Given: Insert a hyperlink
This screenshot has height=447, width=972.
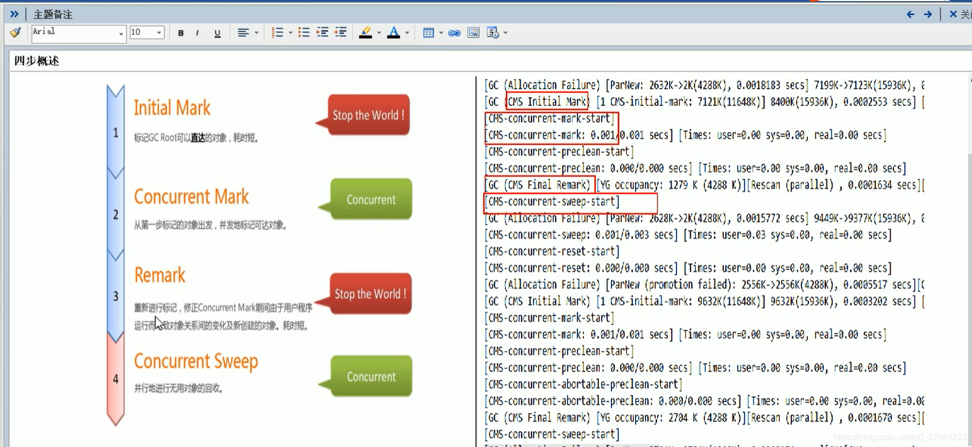Looking at the screenshot, I should (x=454, y=33).
